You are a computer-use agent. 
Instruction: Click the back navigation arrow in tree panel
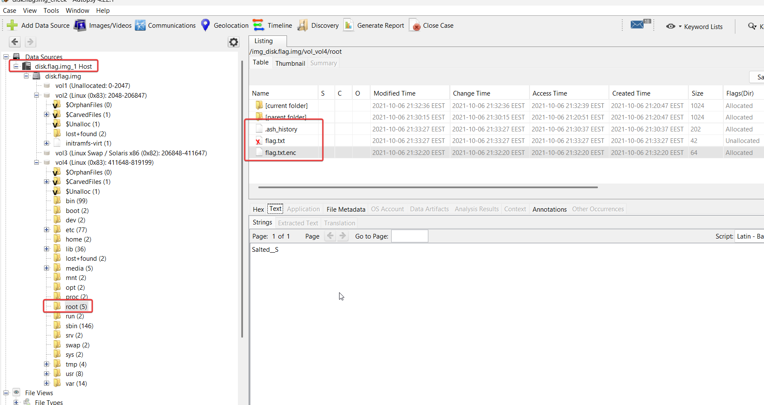point(15,42)
